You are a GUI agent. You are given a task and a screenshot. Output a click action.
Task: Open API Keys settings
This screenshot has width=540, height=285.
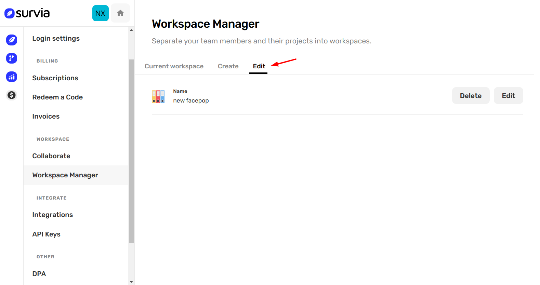click(46, 234)
